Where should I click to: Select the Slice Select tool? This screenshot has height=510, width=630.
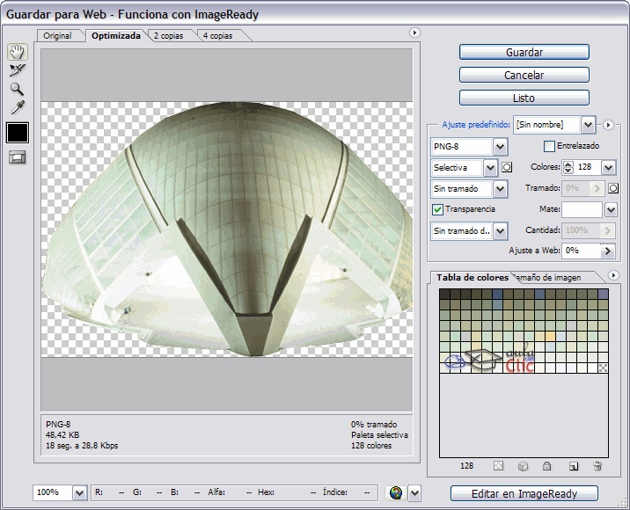pos(17,70)
